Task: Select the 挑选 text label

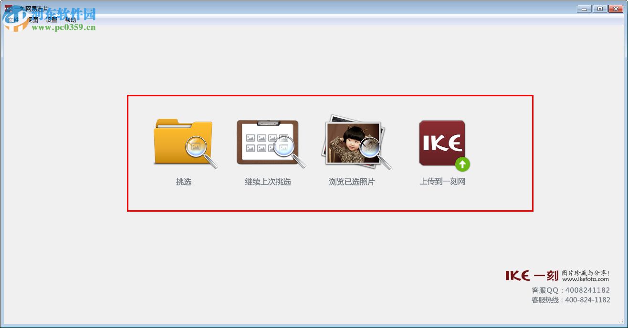Action: coord(184,182)
